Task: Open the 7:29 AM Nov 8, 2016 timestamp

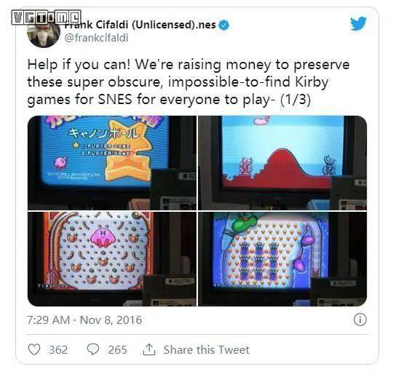Action: (x=84, y=320)
